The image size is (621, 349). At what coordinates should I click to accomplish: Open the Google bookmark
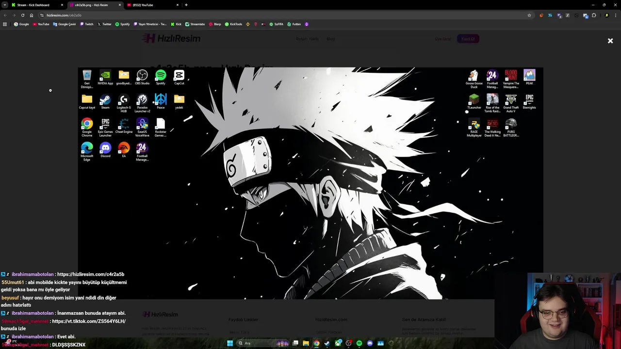coord(21,24)
